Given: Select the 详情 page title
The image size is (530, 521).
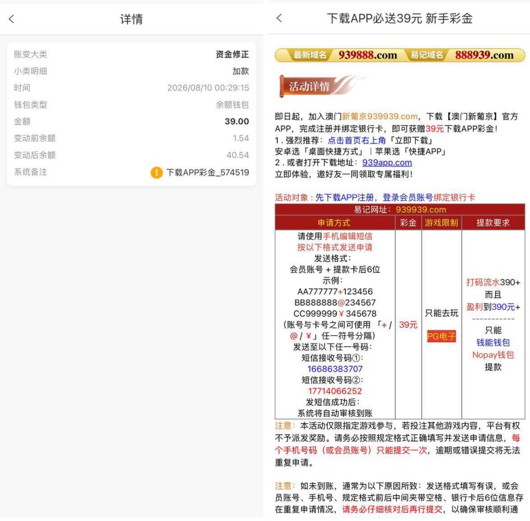Looking at the screenshot, I should click(x=132, y=19).
